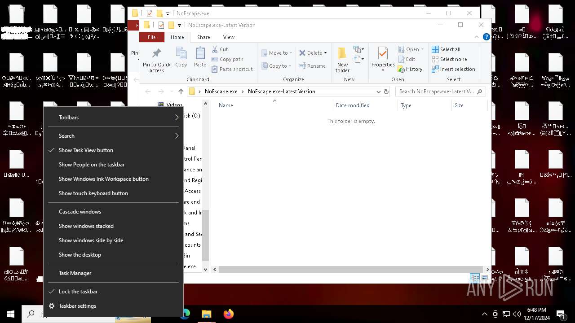Image resolution: width=575 pixels, height=323 pixels.
Task: Click the Rename ribbon button
Action: [312, 66]
